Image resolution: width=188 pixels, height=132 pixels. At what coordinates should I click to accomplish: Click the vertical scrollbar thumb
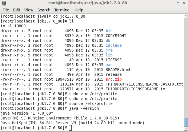pos(186,122)
